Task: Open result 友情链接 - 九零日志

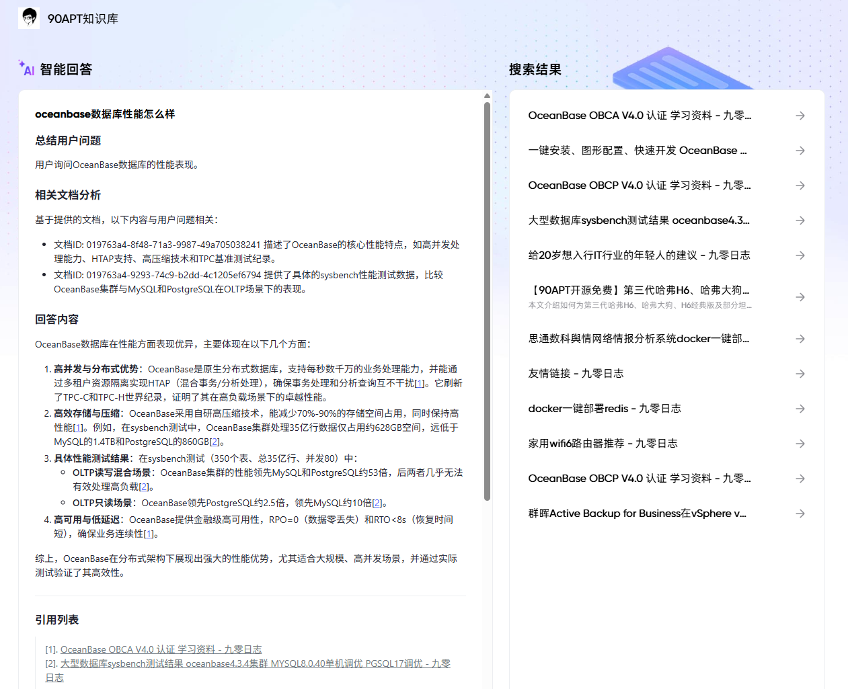Action: [576, 374]
